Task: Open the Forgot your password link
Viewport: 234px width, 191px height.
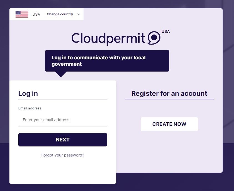Action: click(63, 155)
